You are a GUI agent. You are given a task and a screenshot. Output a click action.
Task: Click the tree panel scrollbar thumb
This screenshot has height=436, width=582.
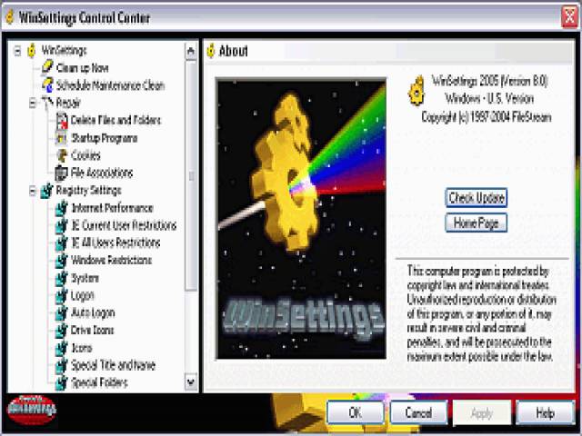point(191,176)
